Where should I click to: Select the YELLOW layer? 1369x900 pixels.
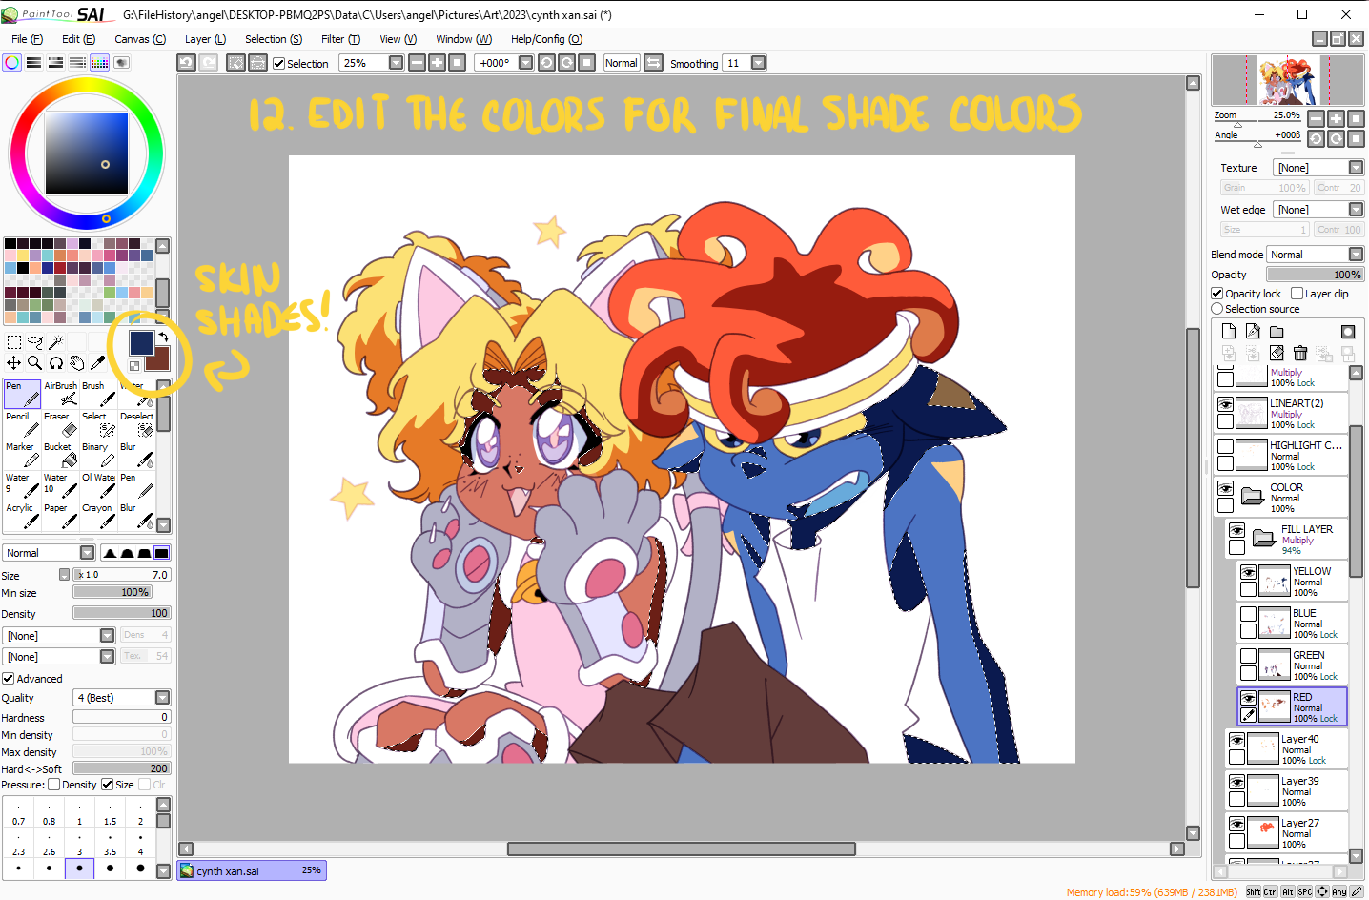coord(1311,581)
